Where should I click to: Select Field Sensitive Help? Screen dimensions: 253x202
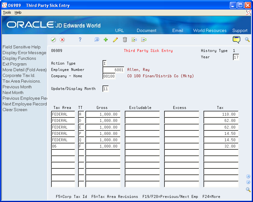click(22, 47)
